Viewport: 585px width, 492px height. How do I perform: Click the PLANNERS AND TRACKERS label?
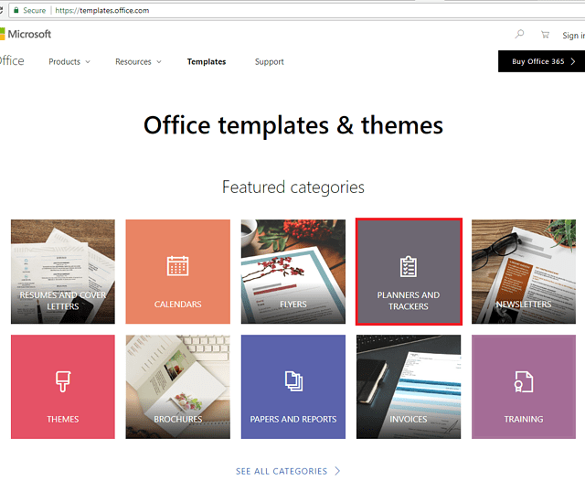point(409,301)
